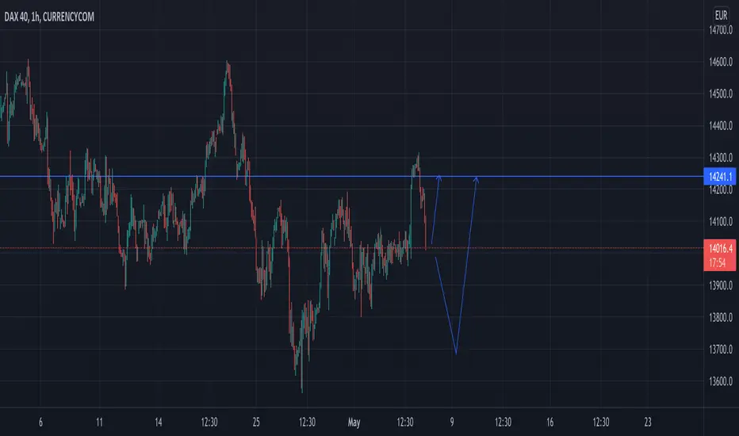Click the EUR currency button
This screenshot has height=436, width=739.
(721, 16)
